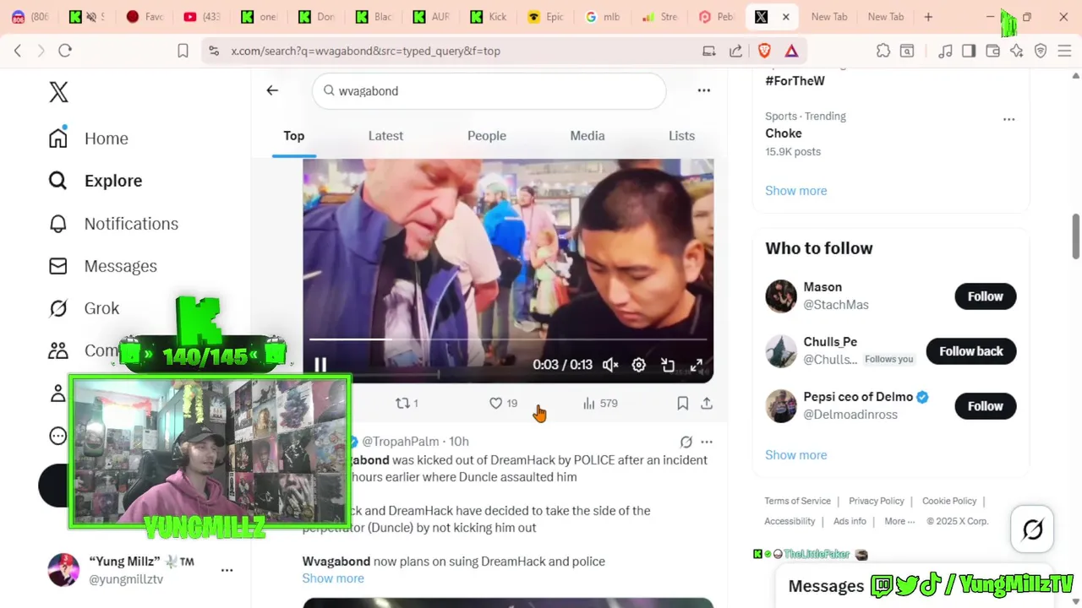Open floating Grok button
The image size is (1082, 608).
[x=1032, y=529]
